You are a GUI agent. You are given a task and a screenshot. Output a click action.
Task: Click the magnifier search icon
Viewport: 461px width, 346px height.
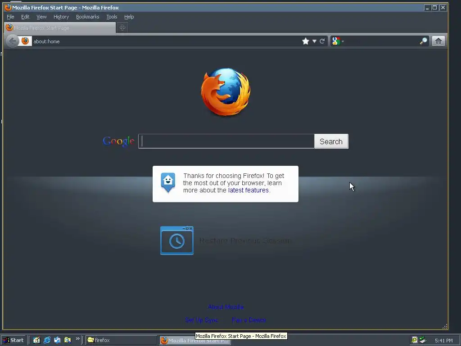[x=423, y=41]
